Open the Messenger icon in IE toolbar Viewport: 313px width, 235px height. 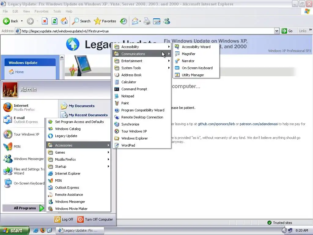pos(167,21)
